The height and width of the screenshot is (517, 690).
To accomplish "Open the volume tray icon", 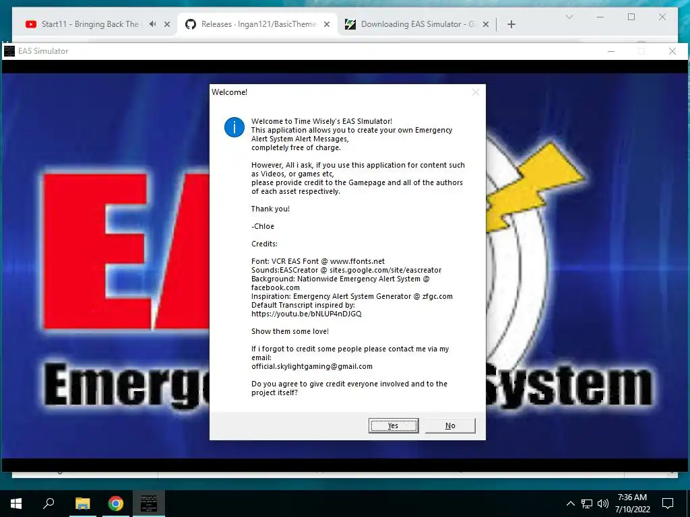I will 603,504.
